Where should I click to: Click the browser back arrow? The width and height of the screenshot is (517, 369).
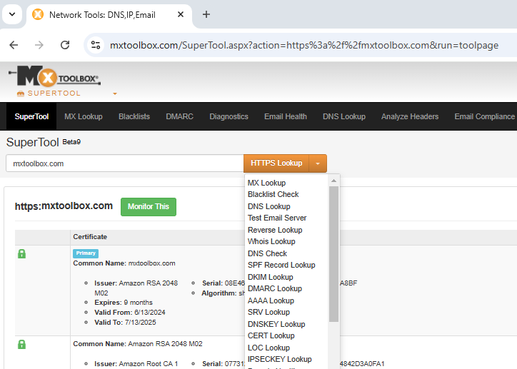(x=14, y=45)
